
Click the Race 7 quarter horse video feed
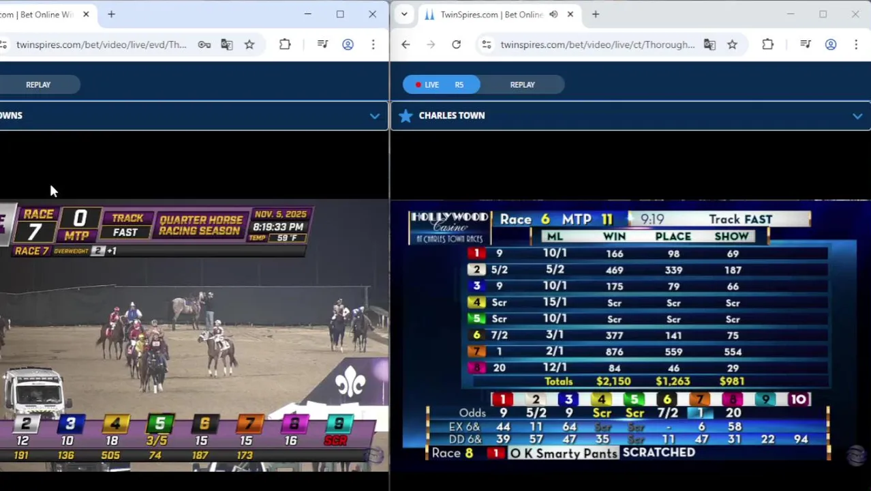point(194,336)
